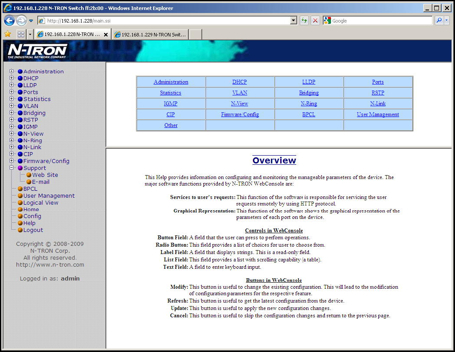Open the tab list dropdown arrow

click(30, 34)
